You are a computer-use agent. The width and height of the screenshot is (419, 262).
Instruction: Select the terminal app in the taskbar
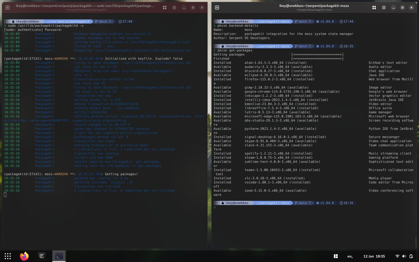pos(59,256)
